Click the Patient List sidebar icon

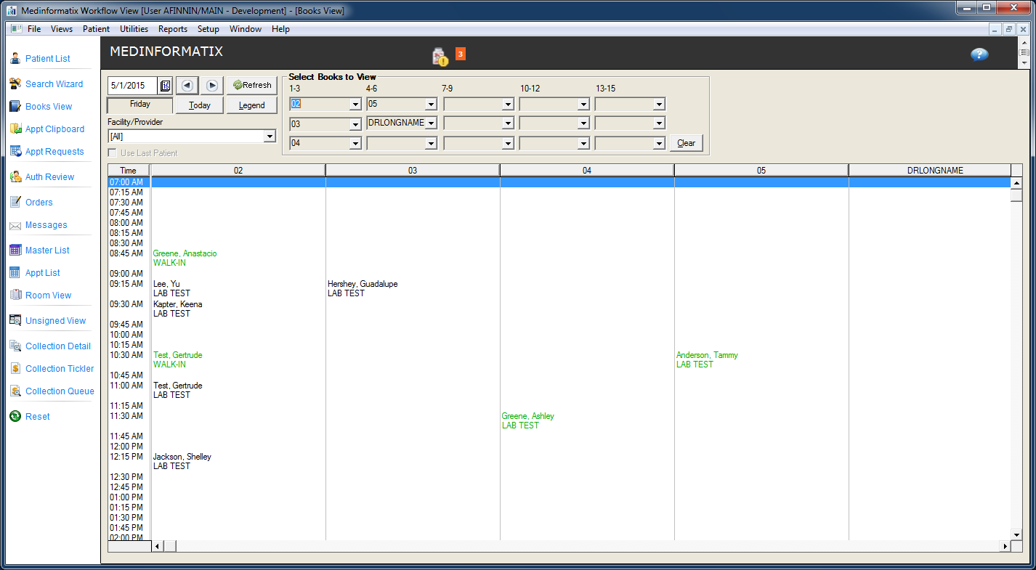click(x=15, y=59)
